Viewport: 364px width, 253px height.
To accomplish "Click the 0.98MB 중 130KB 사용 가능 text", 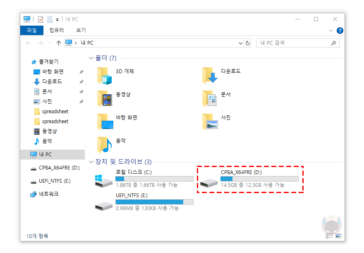I will [147, 208].
